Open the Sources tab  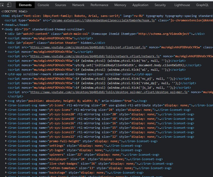(60, 5)
